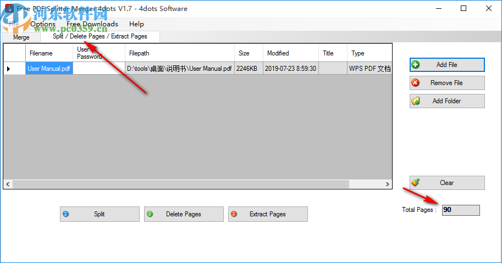Click the User Password column header

tap(99, 53)
